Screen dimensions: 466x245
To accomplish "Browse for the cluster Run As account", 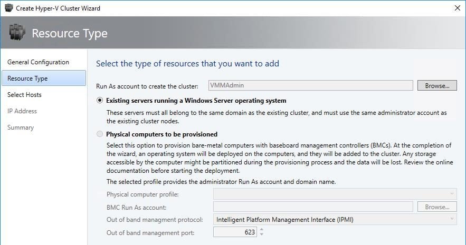I will pyautogui.click(x=437, y=85).
